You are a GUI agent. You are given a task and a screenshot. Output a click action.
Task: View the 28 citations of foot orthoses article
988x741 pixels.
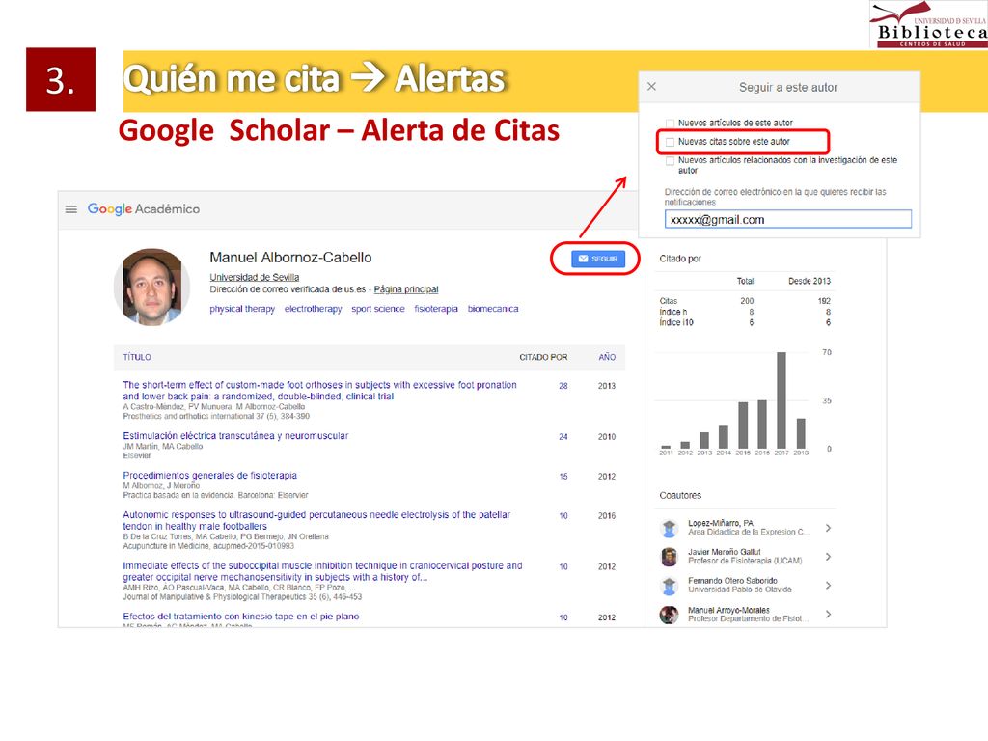coord(563,386)
